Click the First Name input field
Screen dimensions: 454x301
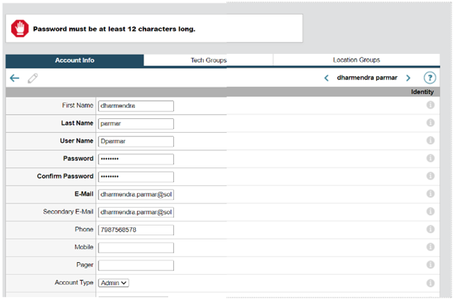[x=136, y=106]
